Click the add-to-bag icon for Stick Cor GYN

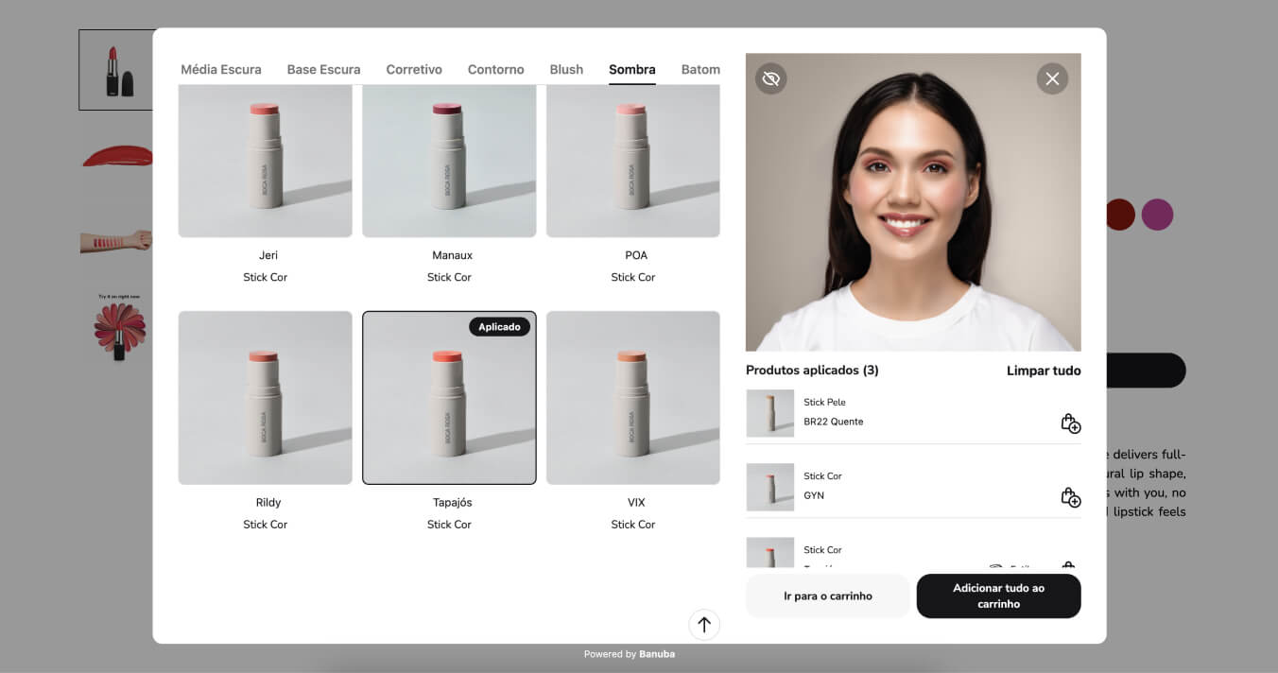[x=1071, y=496]
